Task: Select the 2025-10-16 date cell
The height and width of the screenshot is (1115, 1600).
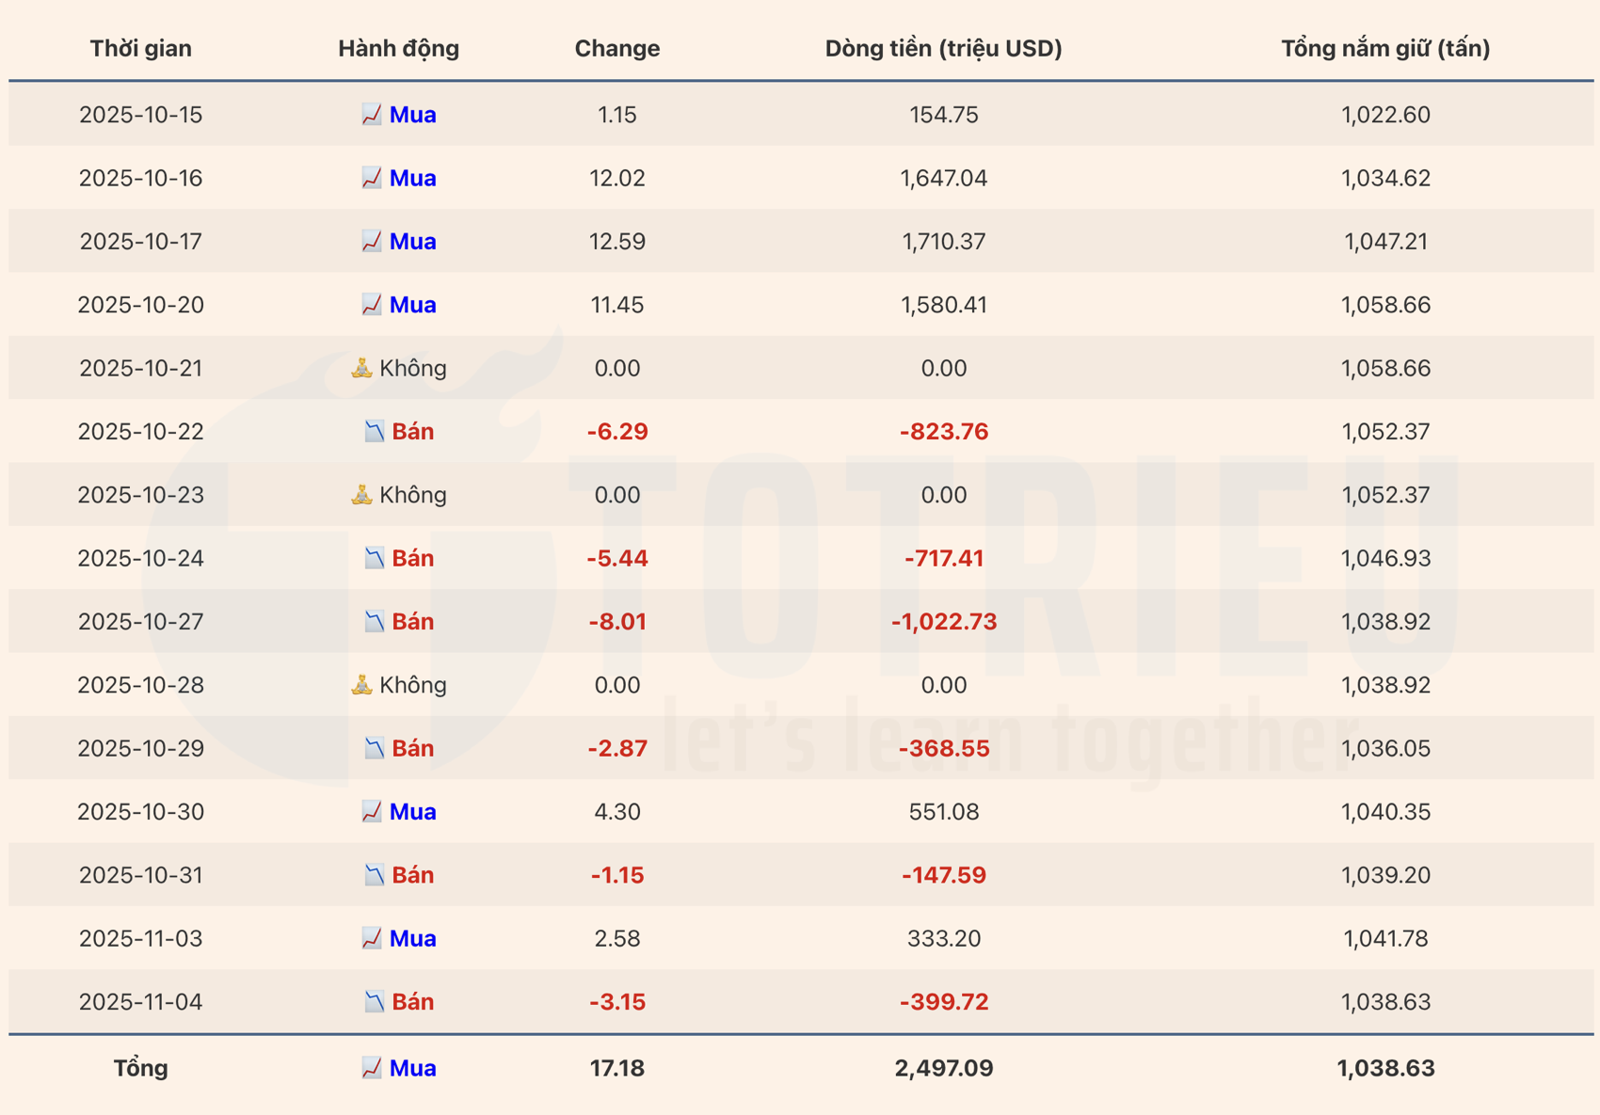Action: (141, 178)
